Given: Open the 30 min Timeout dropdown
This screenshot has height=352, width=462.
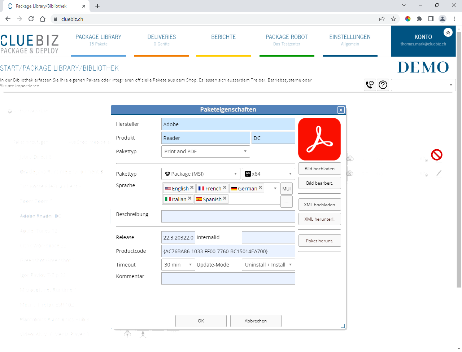Looking at the screenshot, I should coord(178,265).
